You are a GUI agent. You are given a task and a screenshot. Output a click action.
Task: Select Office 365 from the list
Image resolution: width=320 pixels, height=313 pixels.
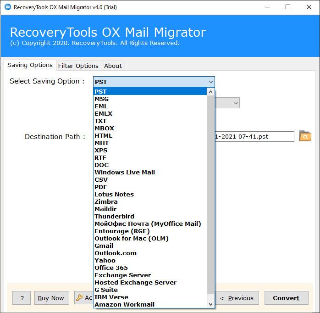(x=150, y=268)
